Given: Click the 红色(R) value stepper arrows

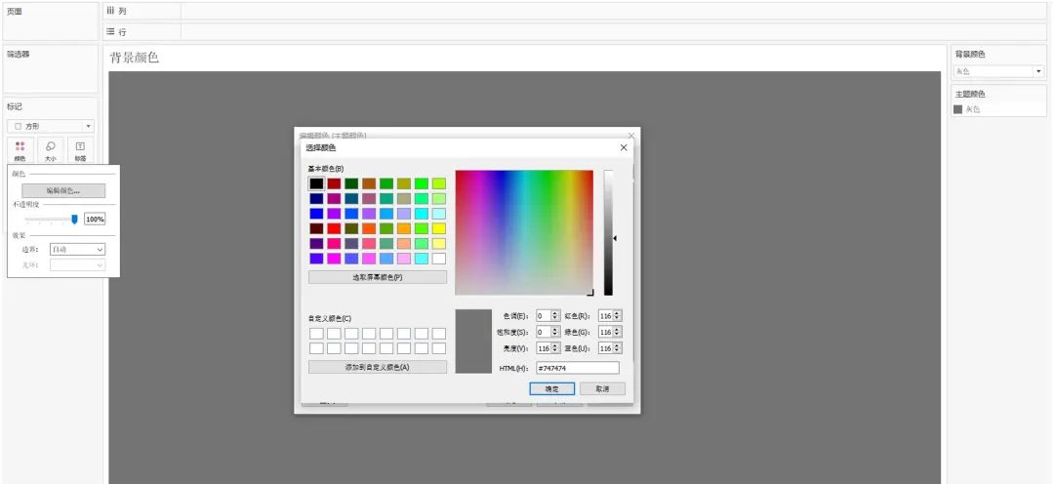Looking at the screenshot, I should pyautogui.click(x=617, y=316).
